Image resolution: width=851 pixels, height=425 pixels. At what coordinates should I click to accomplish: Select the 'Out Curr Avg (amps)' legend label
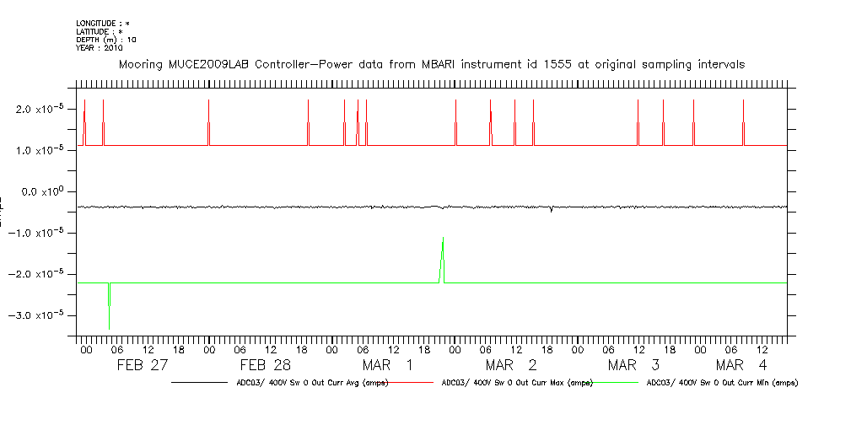312,383
